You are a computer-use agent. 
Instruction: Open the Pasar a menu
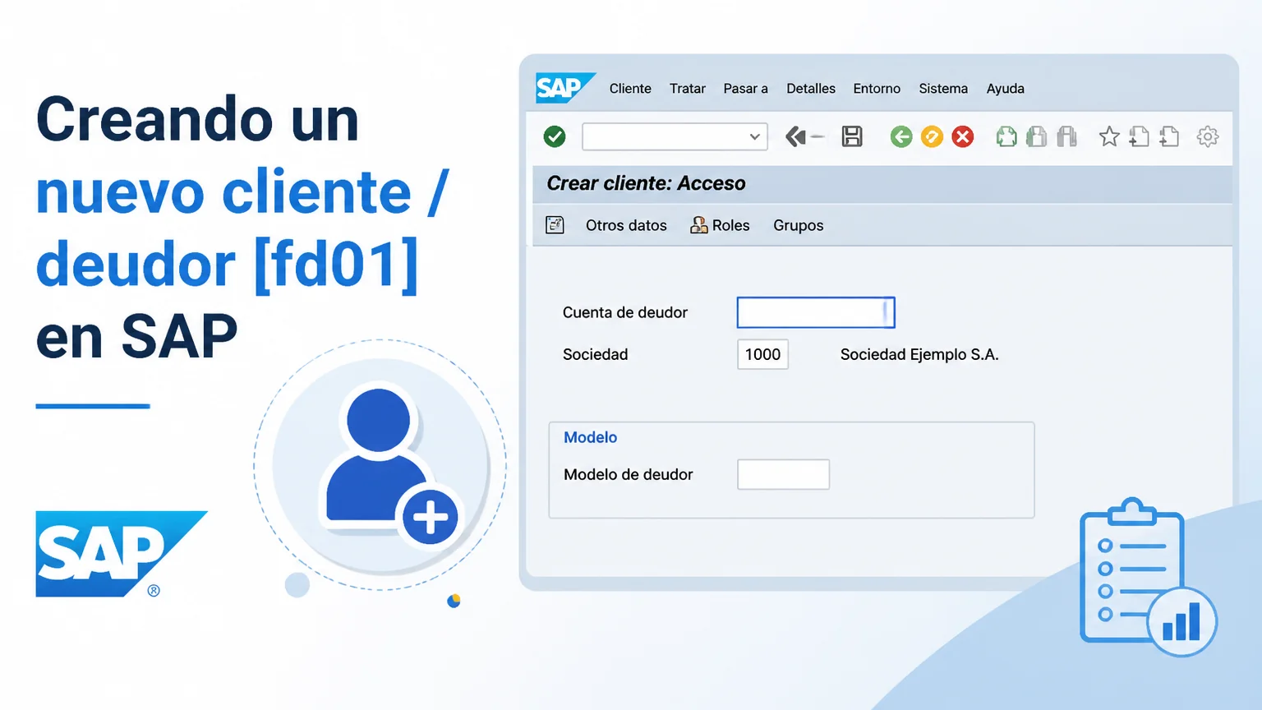pos(745,89)
